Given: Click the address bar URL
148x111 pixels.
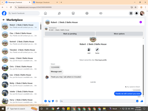Looking at the screenshot, I should [35, 7].
